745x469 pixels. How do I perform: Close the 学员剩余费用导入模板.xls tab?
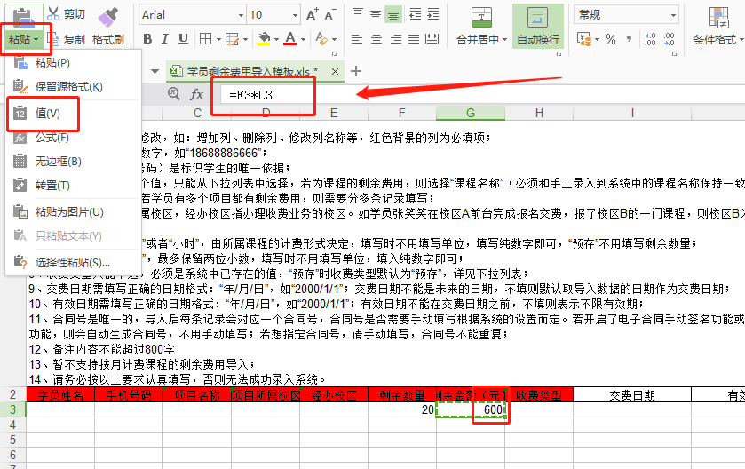pos(335,71)
